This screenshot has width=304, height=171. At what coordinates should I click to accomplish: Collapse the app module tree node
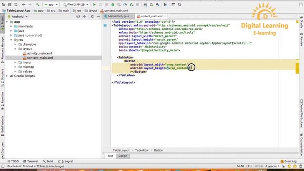coord(7,22)
